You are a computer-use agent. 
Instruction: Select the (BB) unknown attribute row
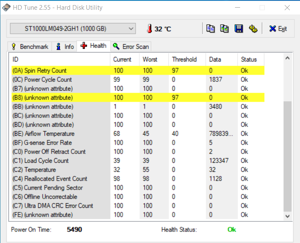tap(138, 106)
